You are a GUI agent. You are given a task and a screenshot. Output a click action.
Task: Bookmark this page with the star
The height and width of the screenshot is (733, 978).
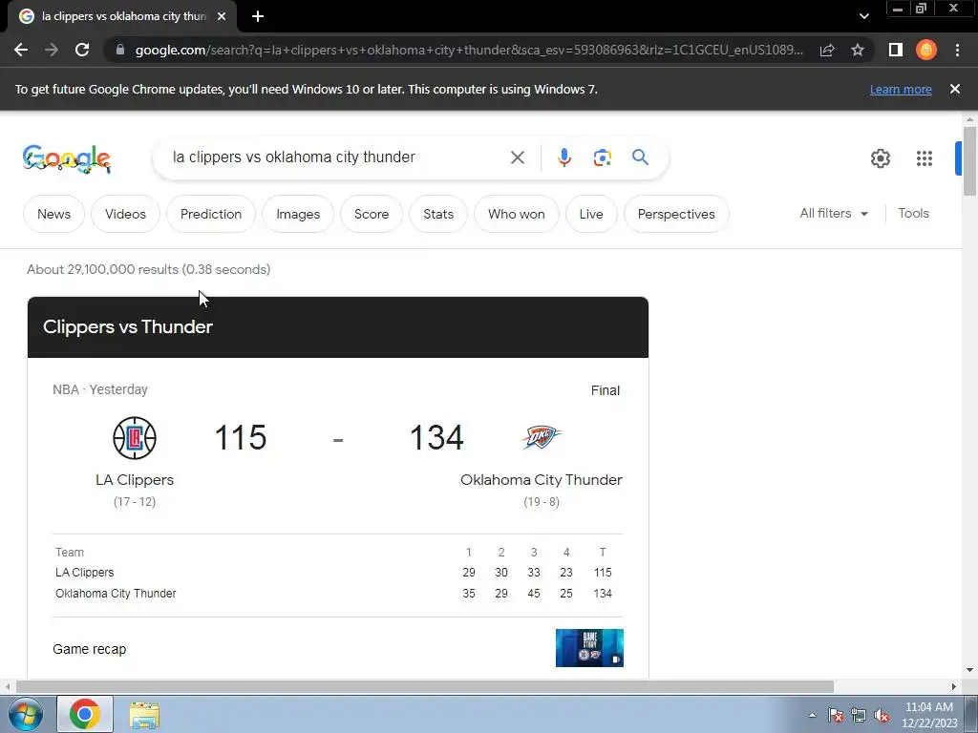click(x=858, y=50)
